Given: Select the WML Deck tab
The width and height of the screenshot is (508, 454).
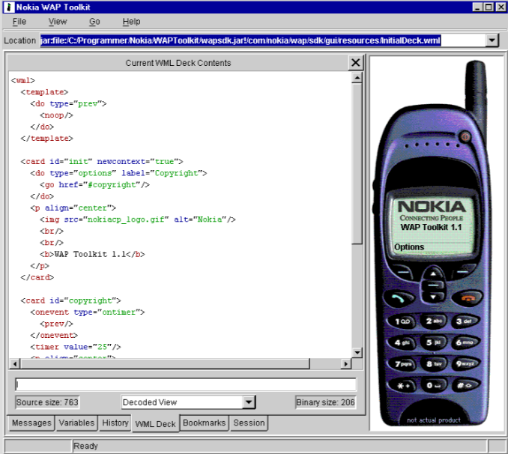Looking at the screenshot, I should point(156,423).
